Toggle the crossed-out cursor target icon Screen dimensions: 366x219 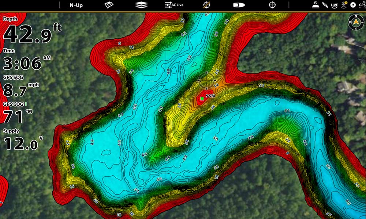click(x=206, y=5)
